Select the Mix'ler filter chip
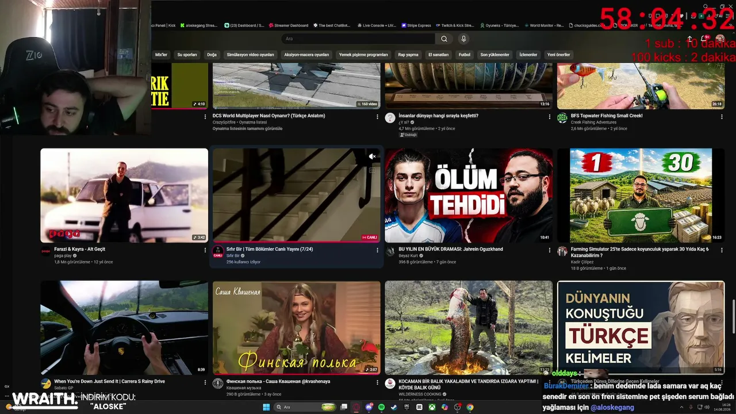736x414 pixels. point(161,55)
